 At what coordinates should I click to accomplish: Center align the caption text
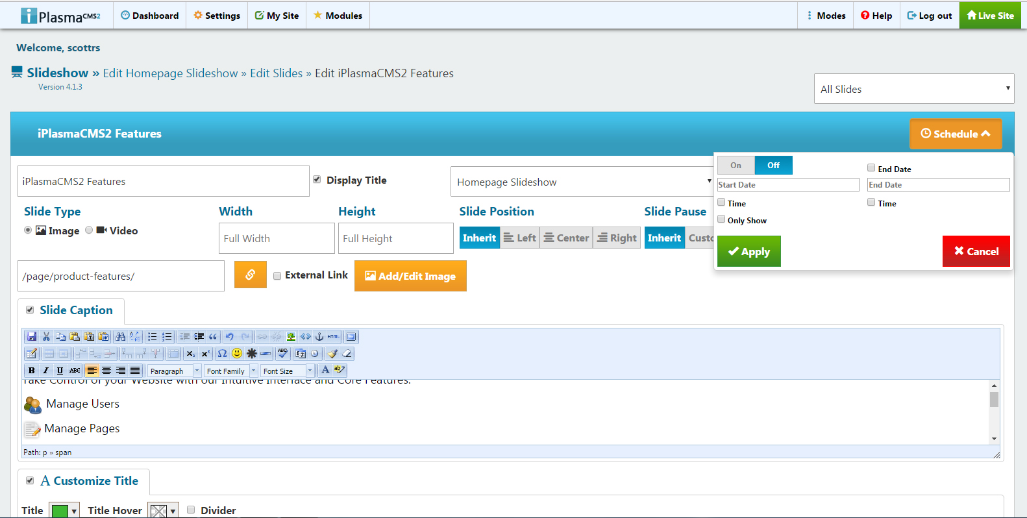coord(106,370)
